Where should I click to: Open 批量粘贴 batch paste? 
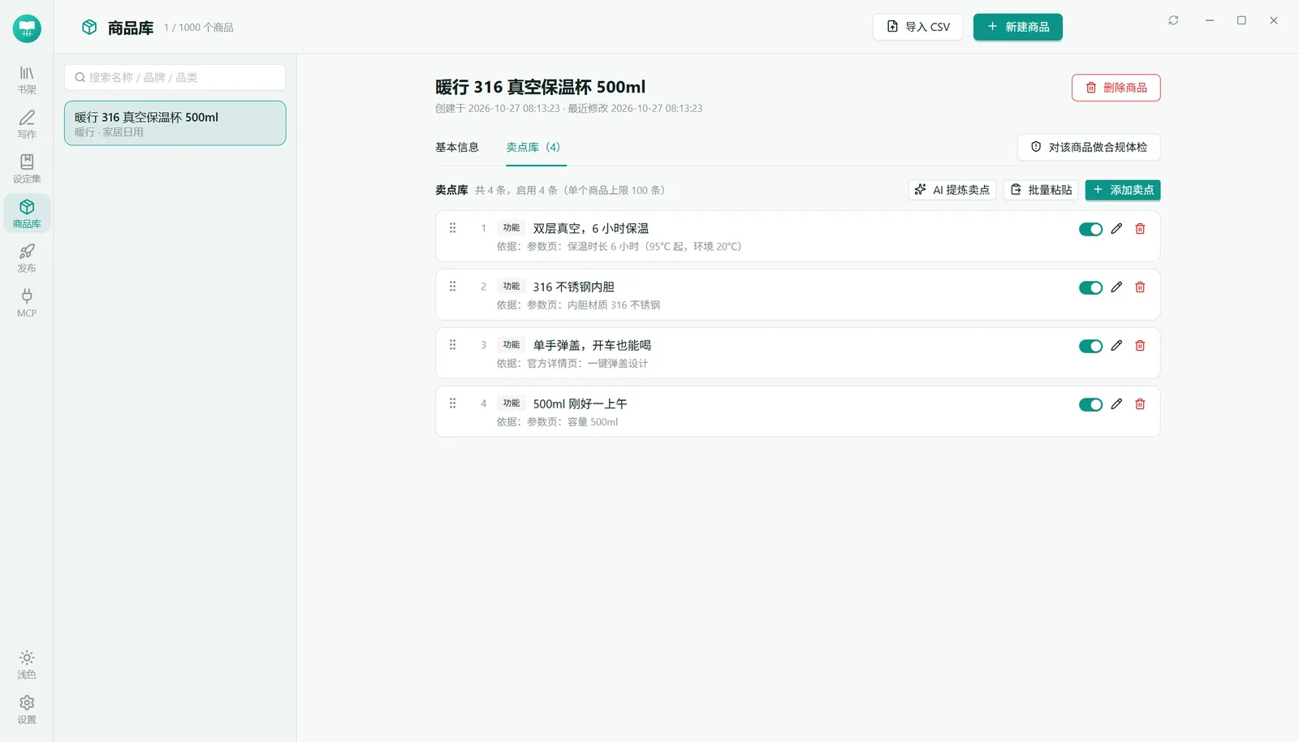1041,190
